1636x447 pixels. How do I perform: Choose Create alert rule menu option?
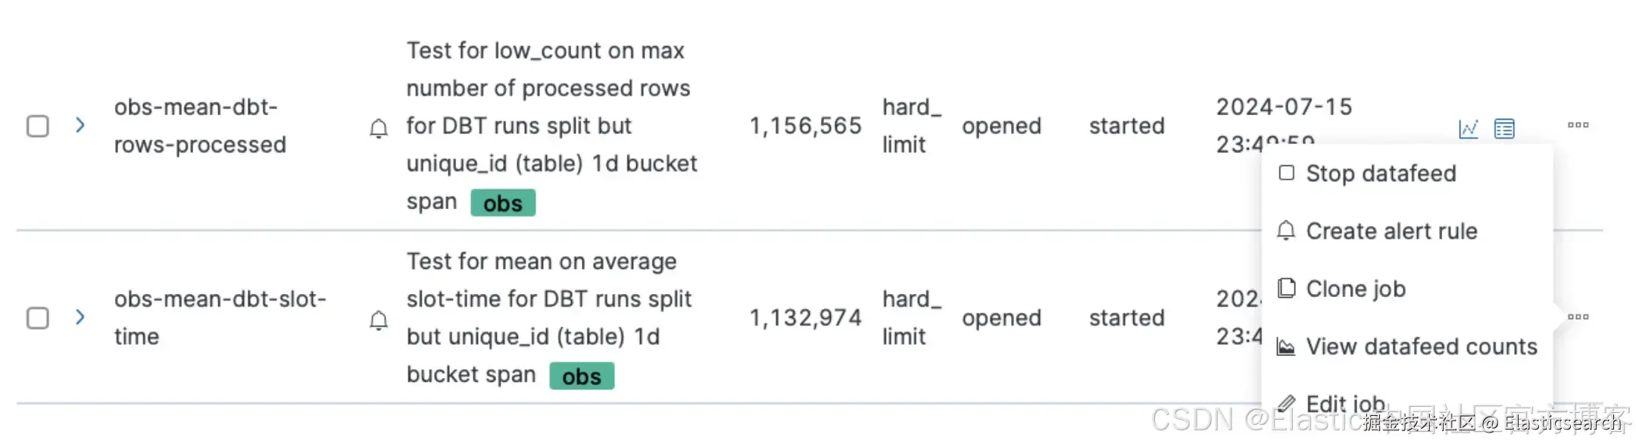(x=1391, y=231)
